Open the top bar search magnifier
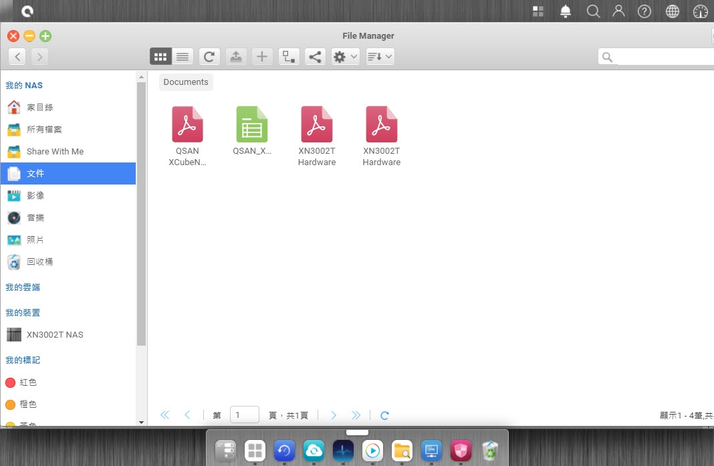 [593, 11]
